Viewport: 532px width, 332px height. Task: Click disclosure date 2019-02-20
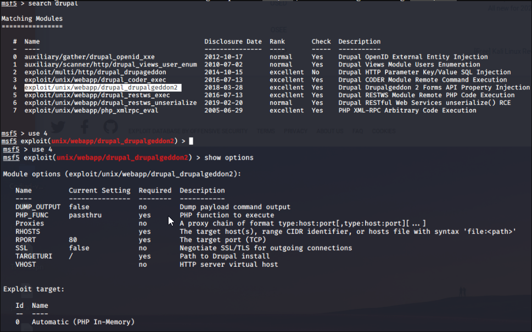point(223,103)
